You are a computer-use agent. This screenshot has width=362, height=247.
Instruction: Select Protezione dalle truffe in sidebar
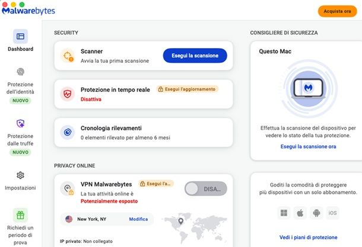point(20,140)
